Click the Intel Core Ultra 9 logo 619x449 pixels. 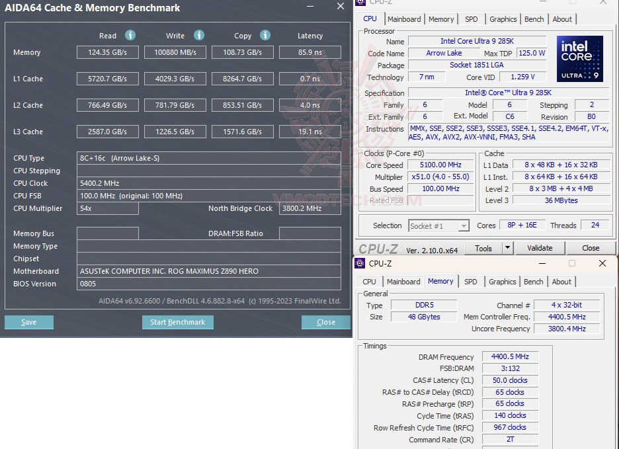[x=579, y=59]
